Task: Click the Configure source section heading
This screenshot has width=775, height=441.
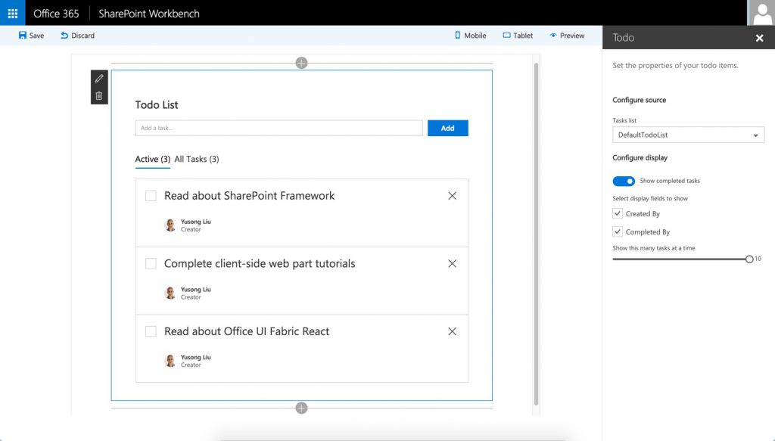Action: click(639, 100)
